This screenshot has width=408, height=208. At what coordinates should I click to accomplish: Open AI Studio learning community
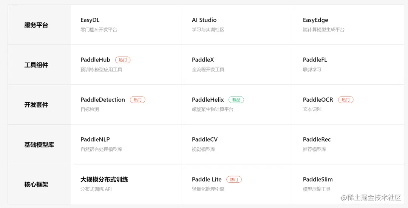coord(204,20)
